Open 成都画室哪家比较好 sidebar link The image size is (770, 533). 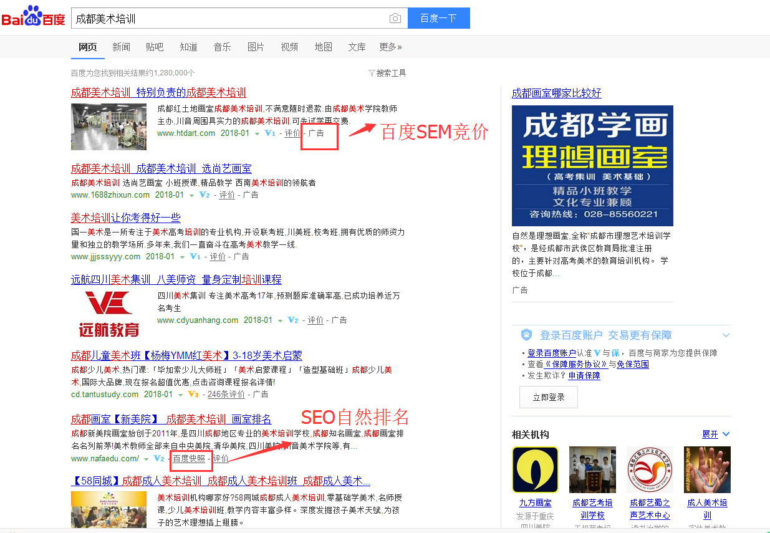557,93
